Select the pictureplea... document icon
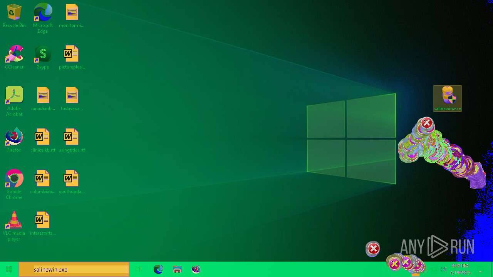Image resolution: width=493 pixels, height=277 pixels. [x=72, y=57]
